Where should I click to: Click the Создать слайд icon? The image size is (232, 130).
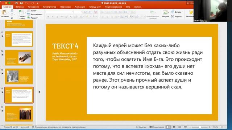pyautogui.click(x=21, y=12)
